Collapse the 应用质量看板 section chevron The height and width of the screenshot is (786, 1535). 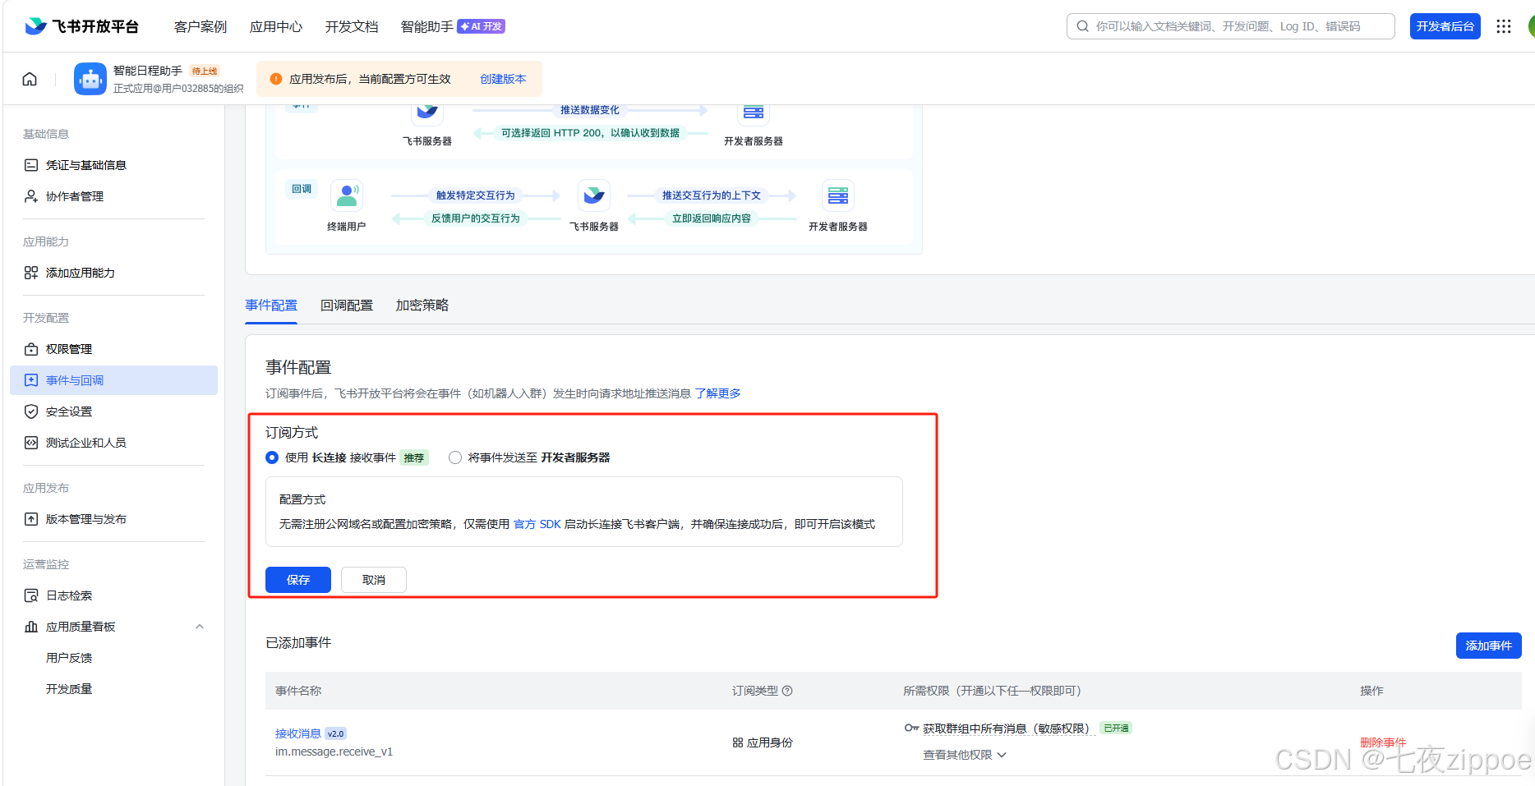tap(200, 627)
